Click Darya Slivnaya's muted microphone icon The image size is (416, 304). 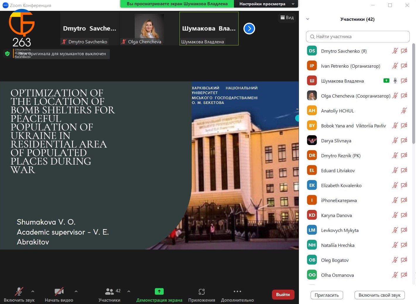tap(395, 141)
